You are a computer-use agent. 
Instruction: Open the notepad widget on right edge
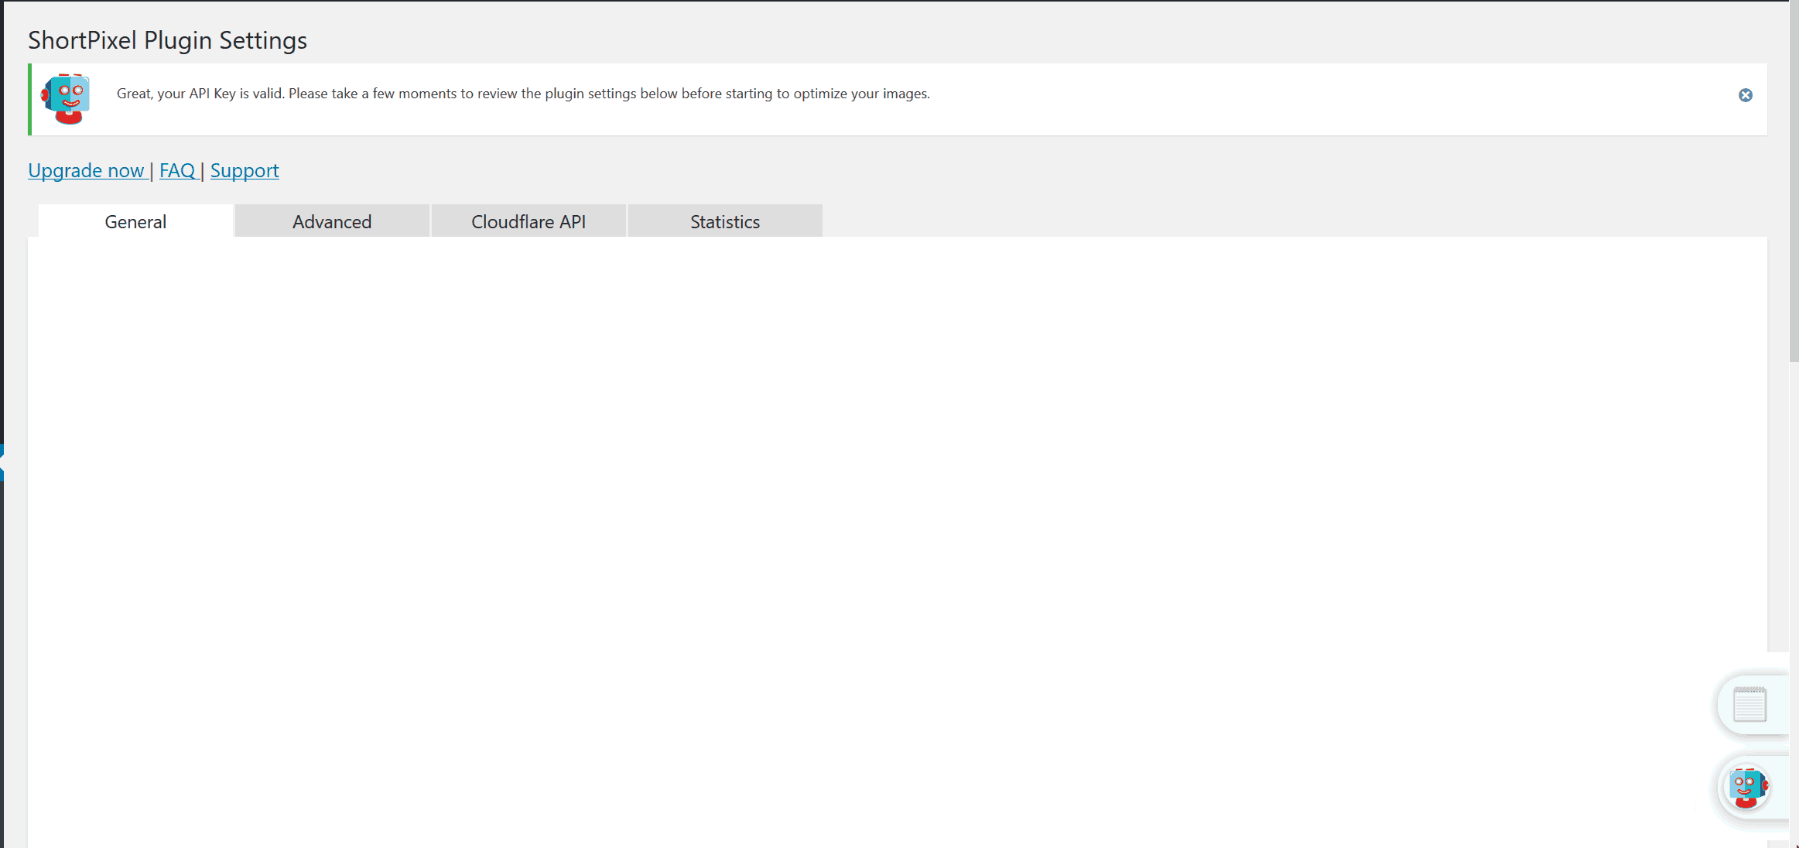[x=1749, y=705]
